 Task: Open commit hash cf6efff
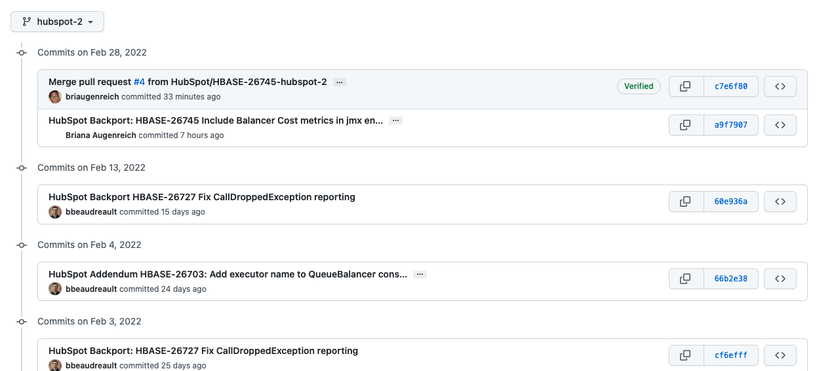coord(731,355)
